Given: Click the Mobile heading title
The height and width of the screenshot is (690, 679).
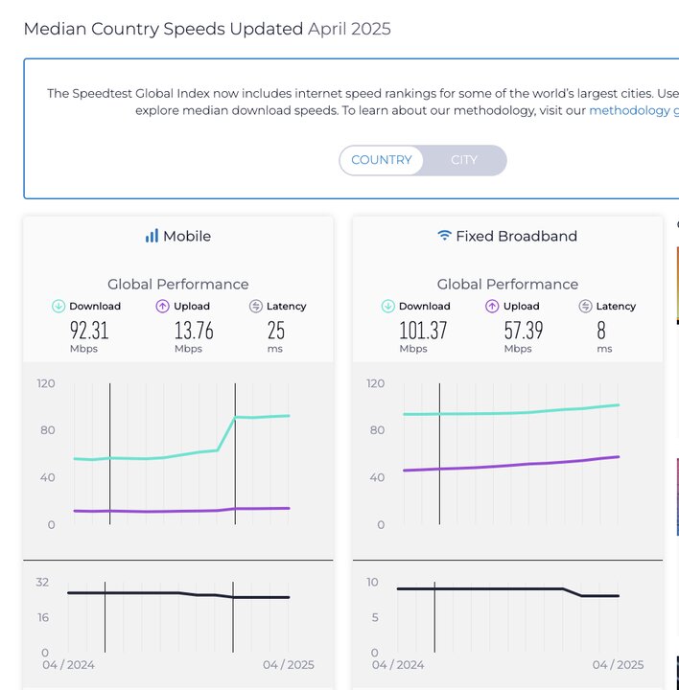Looking at the screenshot, I should click(x=187, y=236).
